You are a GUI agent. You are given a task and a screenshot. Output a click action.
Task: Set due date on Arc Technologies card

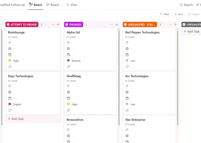click(127, 98)
